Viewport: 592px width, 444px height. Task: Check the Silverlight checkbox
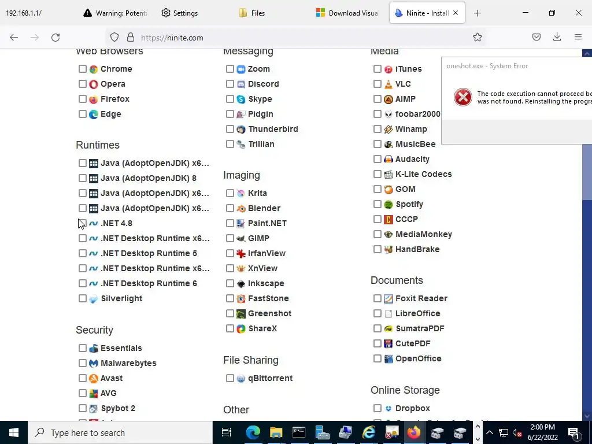pyautogui.click(x=82, y=298)
